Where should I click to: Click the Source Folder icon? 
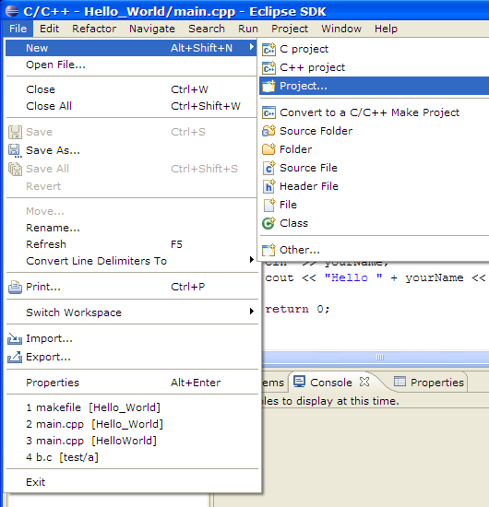pyautogui.click(x=268, y=131)
